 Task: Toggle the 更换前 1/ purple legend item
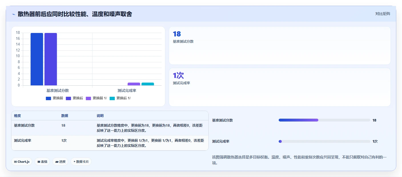97,98
